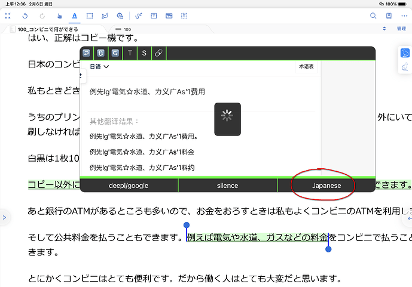Select the freehand lasso selection tool
The height and width of the screenshot is (287, 412).
pyautogui.click(x=105, y=16)
